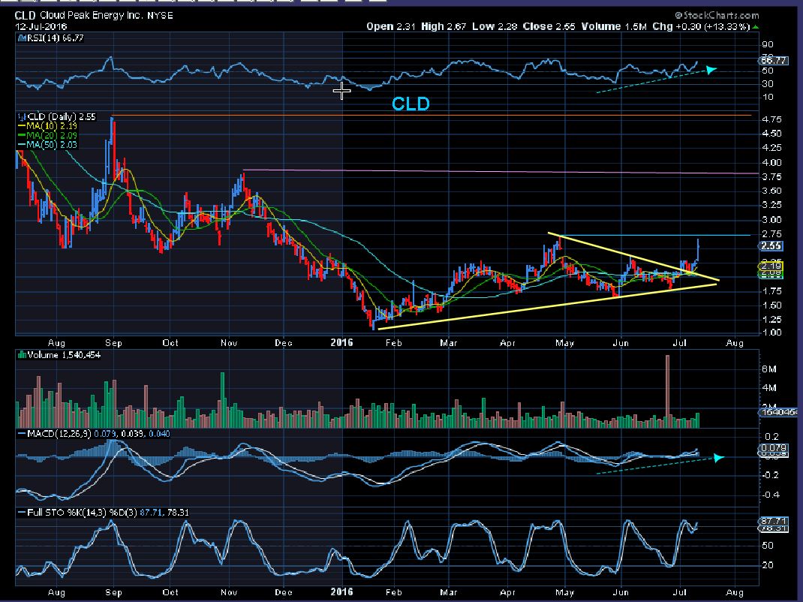Click 'Volume 1.5M' in the header row
Viewport: 803px width, 602px height.
(x=614, y=26)
